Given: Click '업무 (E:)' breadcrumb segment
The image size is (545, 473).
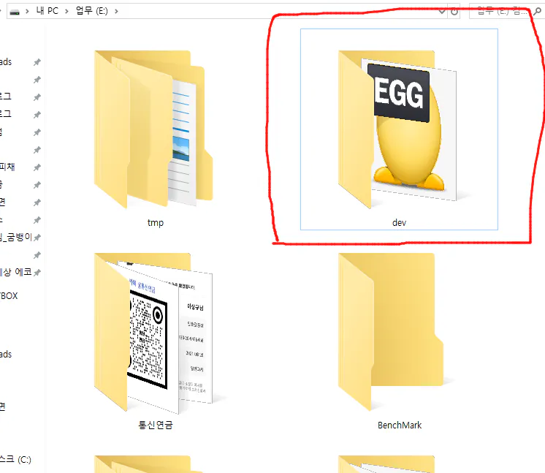Looking at the screenshot, I should [x=92, y=11].
